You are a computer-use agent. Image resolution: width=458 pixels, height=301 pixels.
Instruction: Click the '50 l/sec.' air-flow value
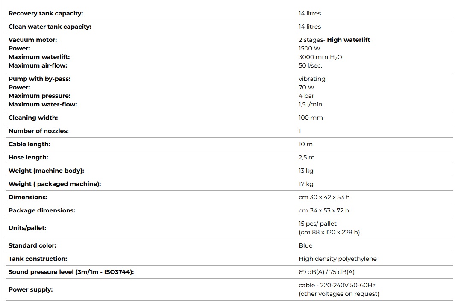[310, 65]
